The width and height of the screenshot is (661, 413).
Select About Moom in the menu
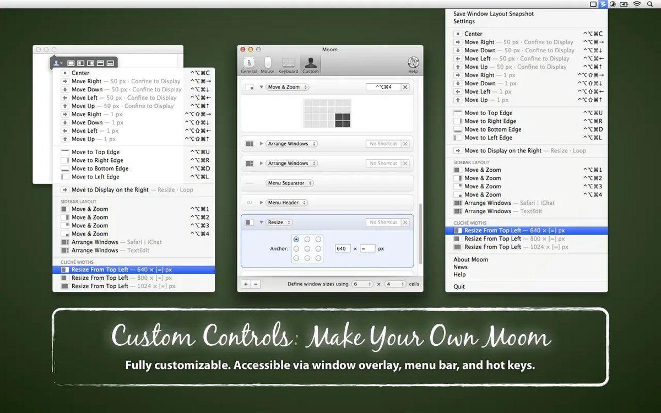coord(470,259)
